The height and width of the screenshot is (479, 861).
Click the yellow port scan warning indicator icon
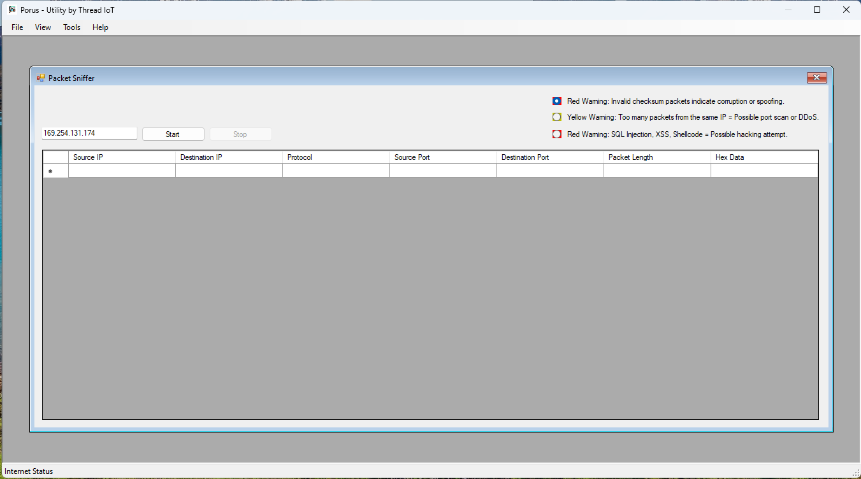tap(556, 117)
